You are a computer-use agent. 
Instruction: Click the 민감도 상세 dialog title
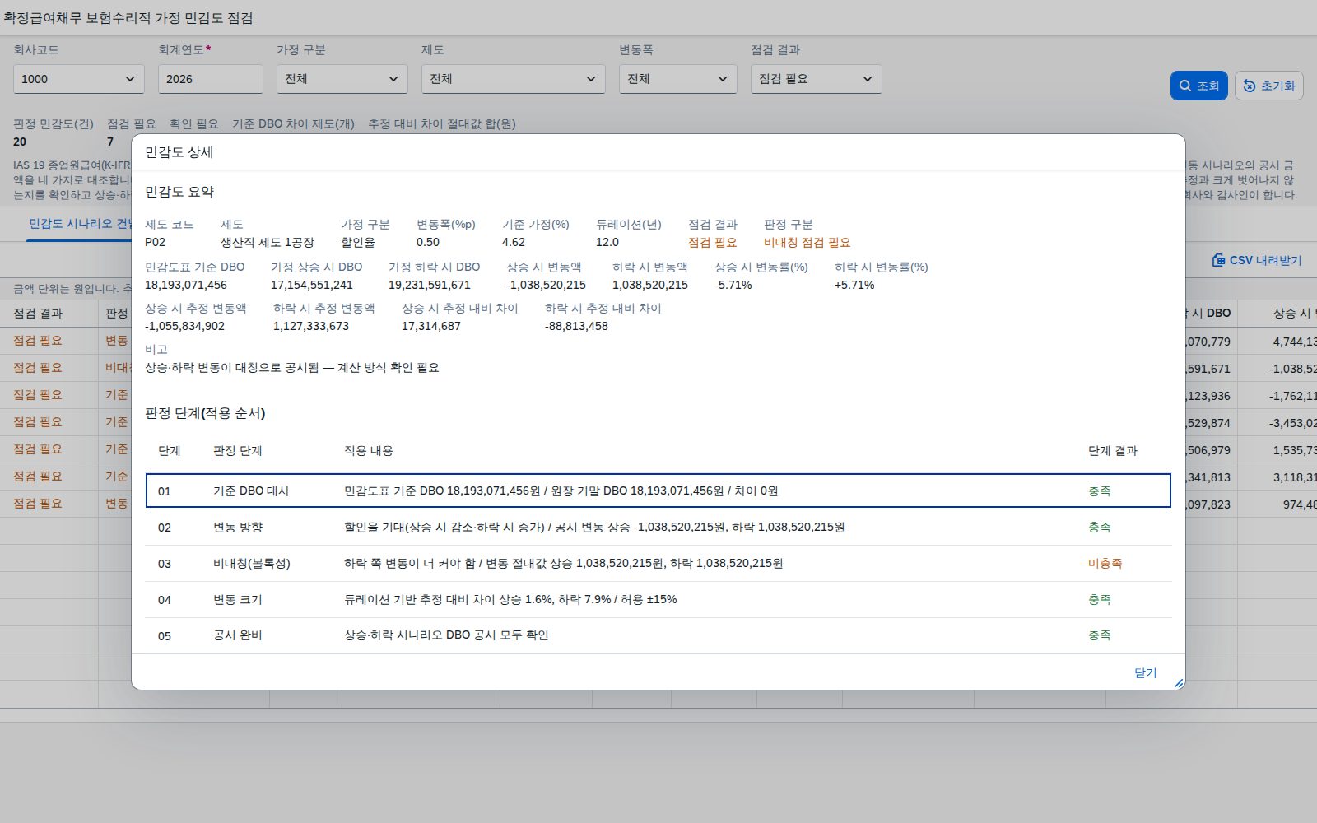point(179,152)
